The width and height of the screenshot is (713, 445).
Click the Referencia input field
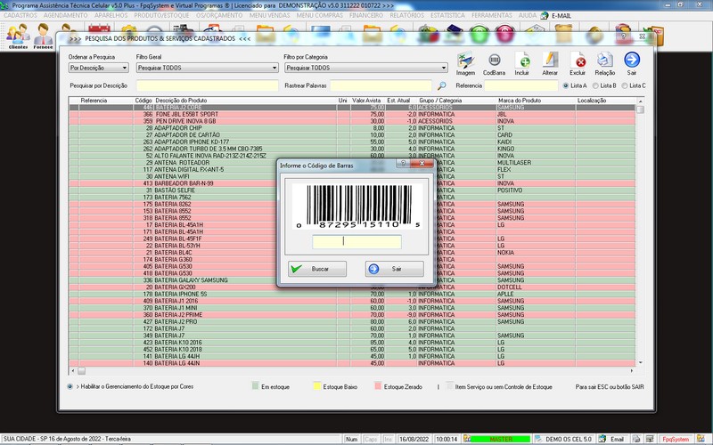[520, 85]
